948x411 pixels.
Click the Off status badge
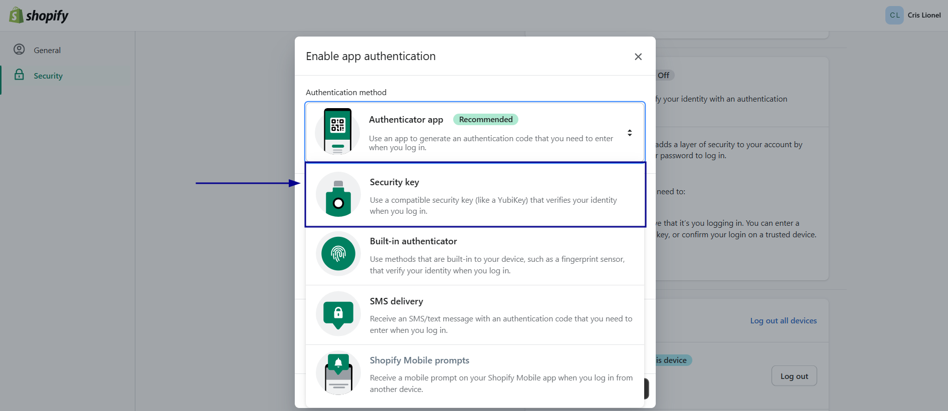(665, 76)
